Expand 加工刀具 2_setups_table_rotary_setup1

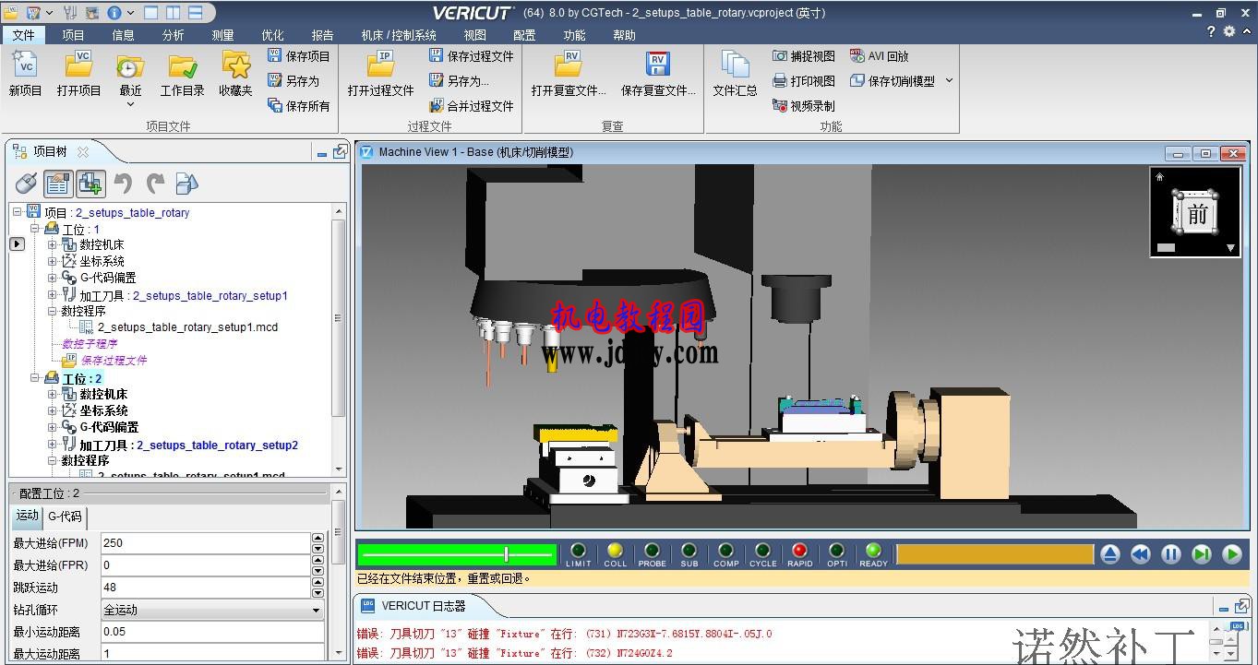[x=53, y=295]
